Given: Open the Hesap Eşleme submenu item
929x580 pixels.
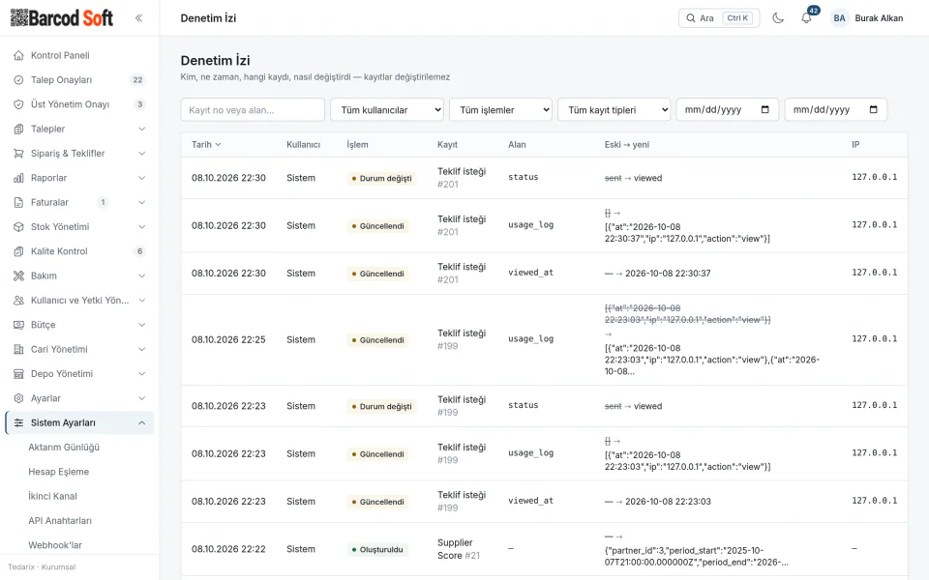Looking at the screenshot, I should (x=59, y=472).
